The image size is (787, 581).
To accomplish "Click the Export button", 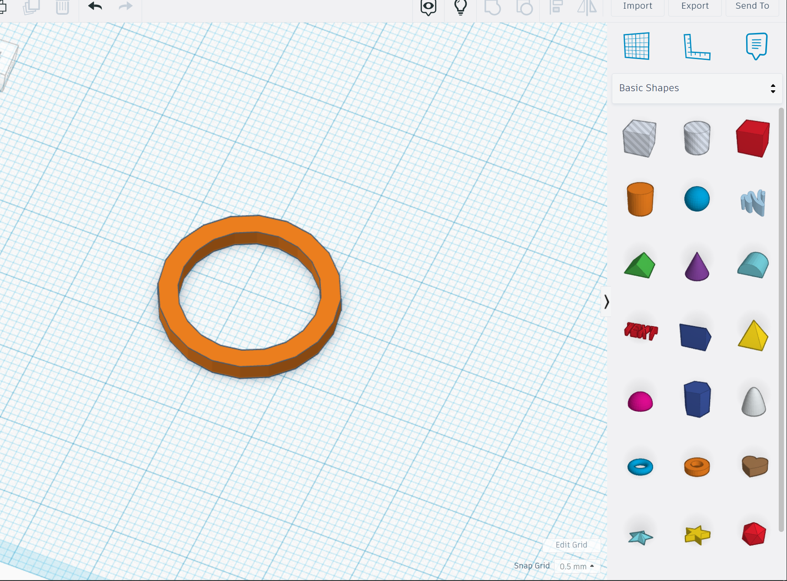I will [694, 6].
